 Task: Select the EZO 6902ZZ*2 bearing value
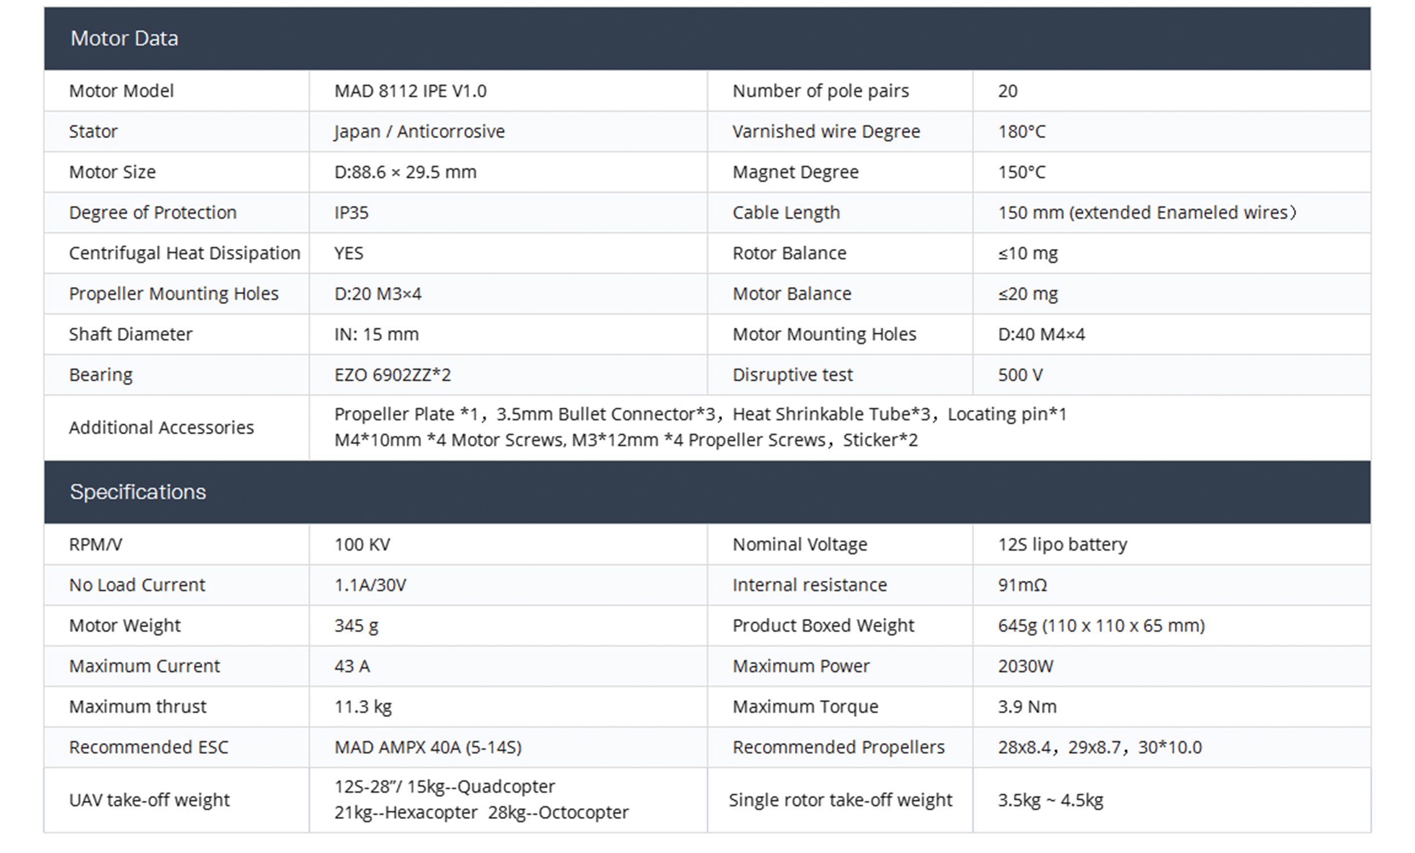(x=392, y=375)
